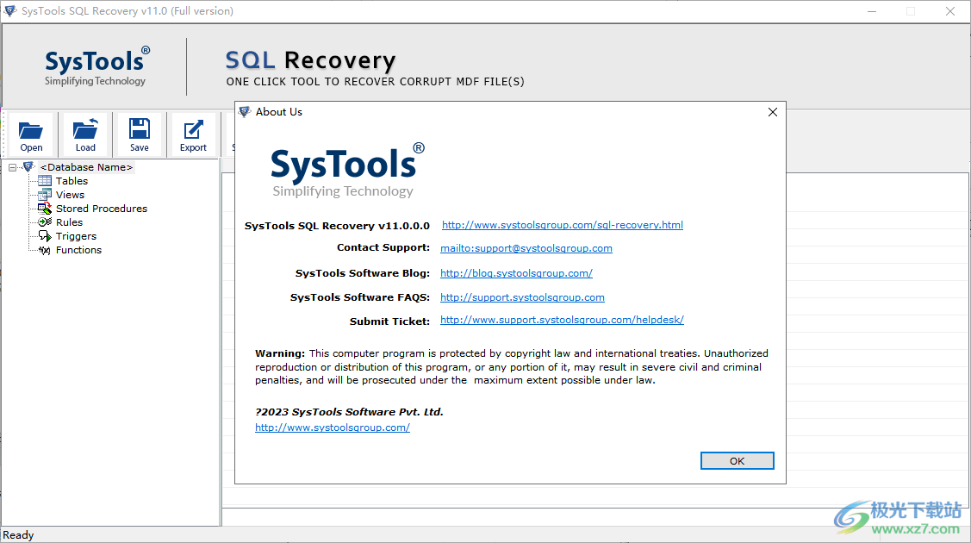This screenshot has width=971, height=543.
Task: Select the Views icon in database tree
Action: 45,195
